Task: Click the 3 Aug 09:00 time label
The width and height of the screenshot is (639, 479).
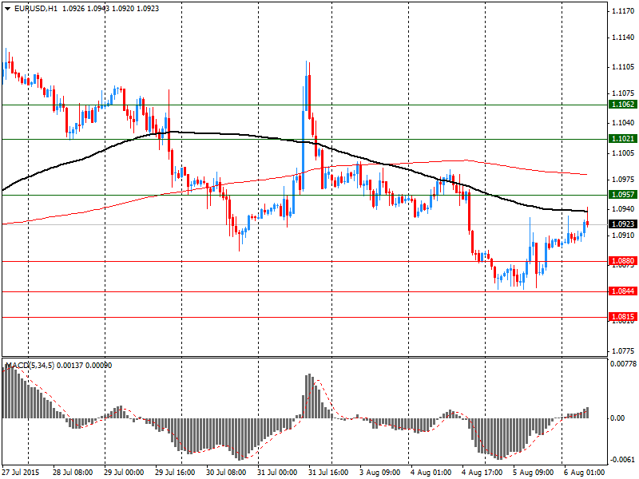Action: pos(380,473)
